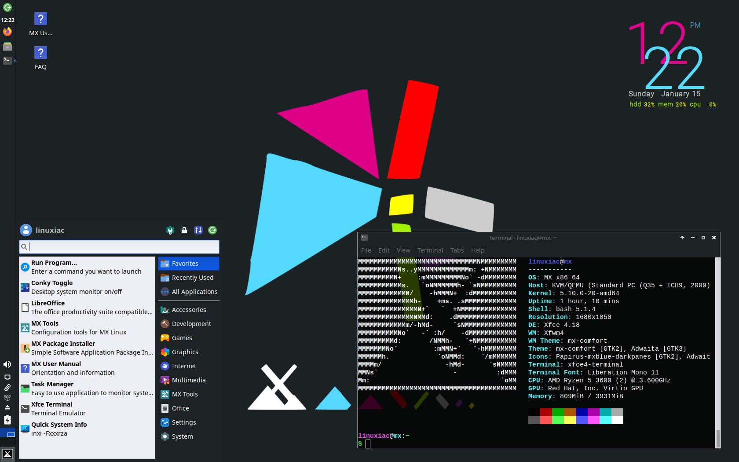Launch MX Package Installer from the favorites
Viewport: 739px width, 462px height.
[87, 348]
